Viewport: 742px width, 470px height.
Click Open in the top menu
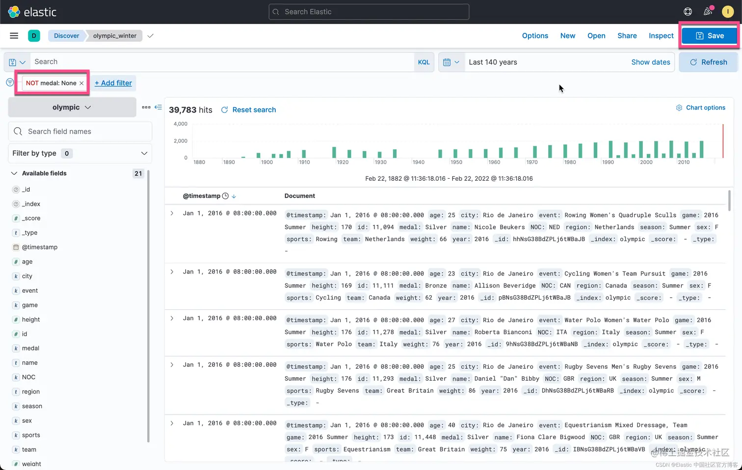(x=596, y=36)
